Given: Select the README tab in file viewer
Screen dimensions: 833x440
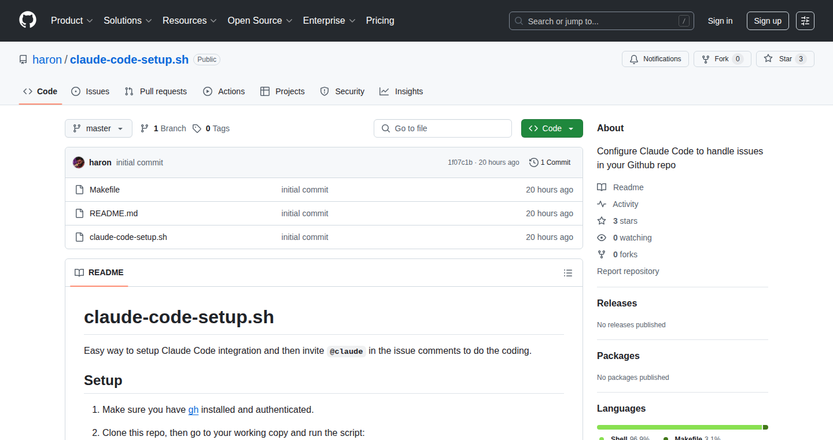Looking at the screenshot, I should [x=99, y=273].
